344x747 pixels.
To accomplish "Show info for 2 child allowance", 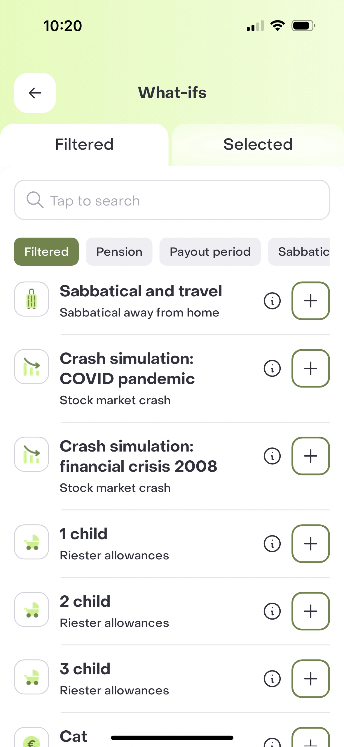I will click(272, 611).
